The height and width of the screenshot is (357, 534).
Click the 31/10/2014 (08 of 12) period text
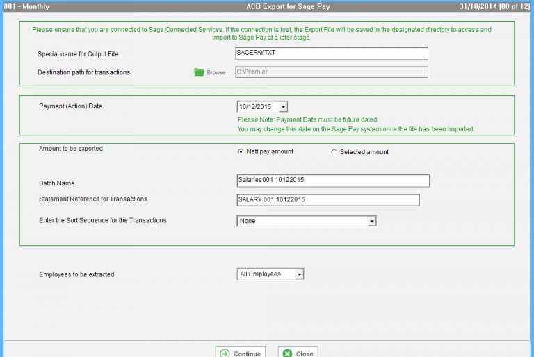(x=494, y=6)
